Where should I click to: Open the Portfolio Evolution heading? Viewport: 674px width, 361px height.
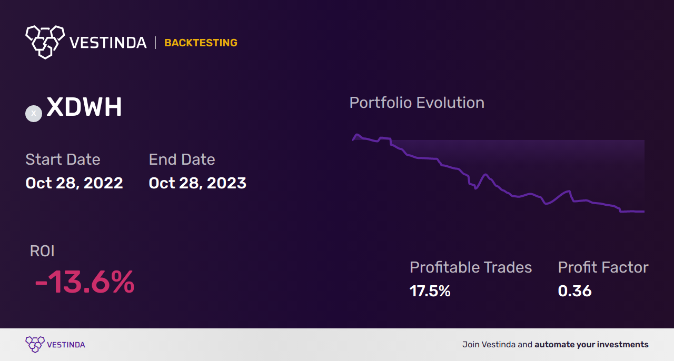(417, 103)
